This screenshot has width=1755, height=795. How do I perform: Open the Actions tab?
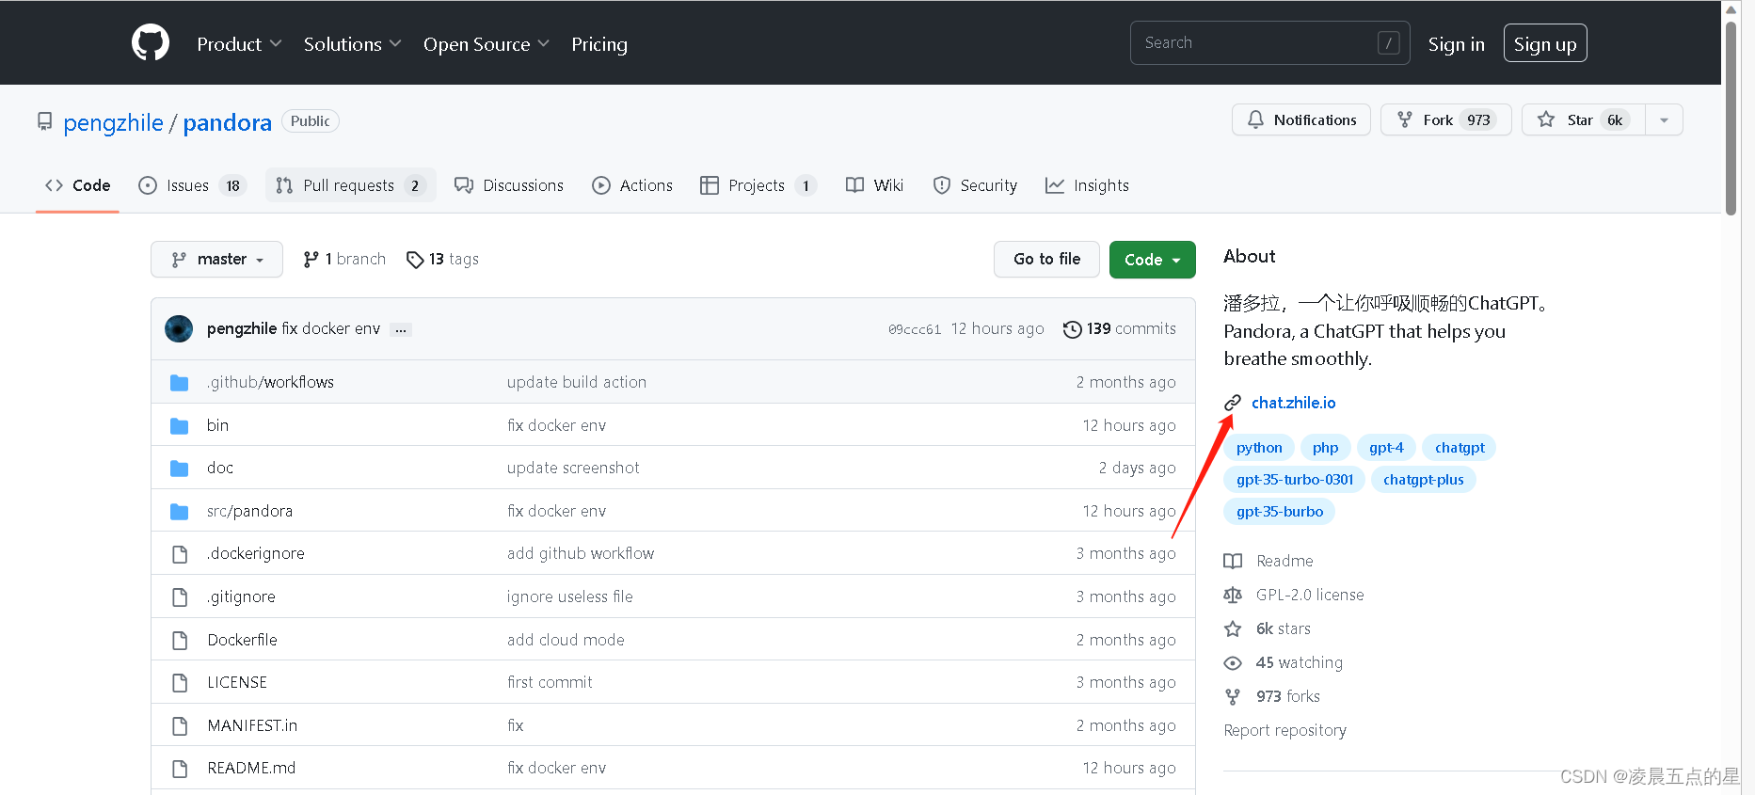click(x=632, y=185)
